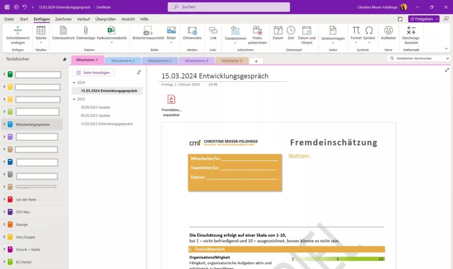Start Video aufzeichnen recording
Image resolution: width=453 pixels, height=269 pixels.
coord(257,31)
